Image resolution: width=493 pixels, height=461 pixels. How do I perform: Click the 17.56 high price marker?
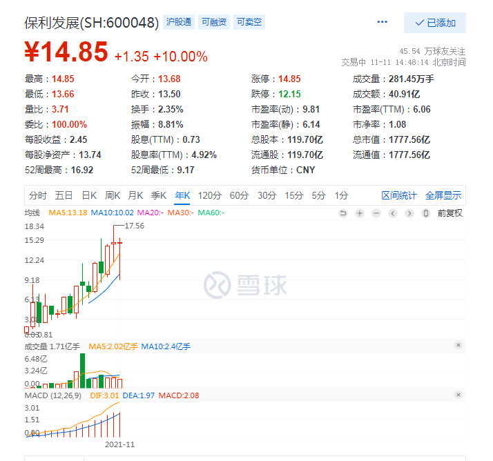click(x=134, y=226)
